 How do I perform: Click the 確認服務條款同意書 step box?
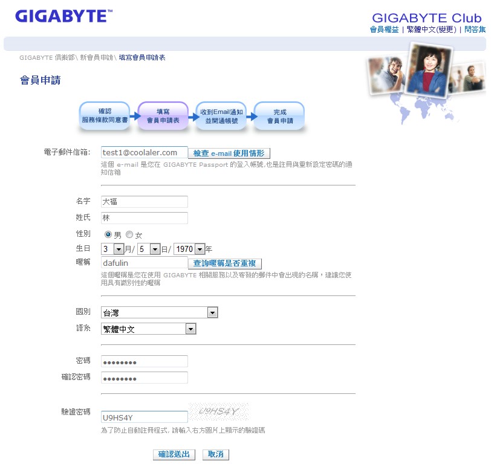[x=105, y=116]
